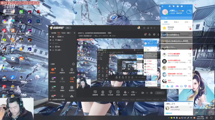Click the gift box icon with a red dot
Image resolution: width=215 pixels, height=120 pixels.
145,34
